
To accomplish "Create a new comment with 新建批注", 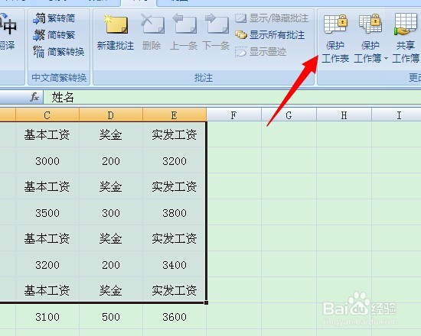I will point(116,33).
